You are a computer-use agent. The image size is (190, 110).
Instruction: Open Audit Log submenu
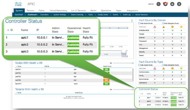[x=127, y=15]
